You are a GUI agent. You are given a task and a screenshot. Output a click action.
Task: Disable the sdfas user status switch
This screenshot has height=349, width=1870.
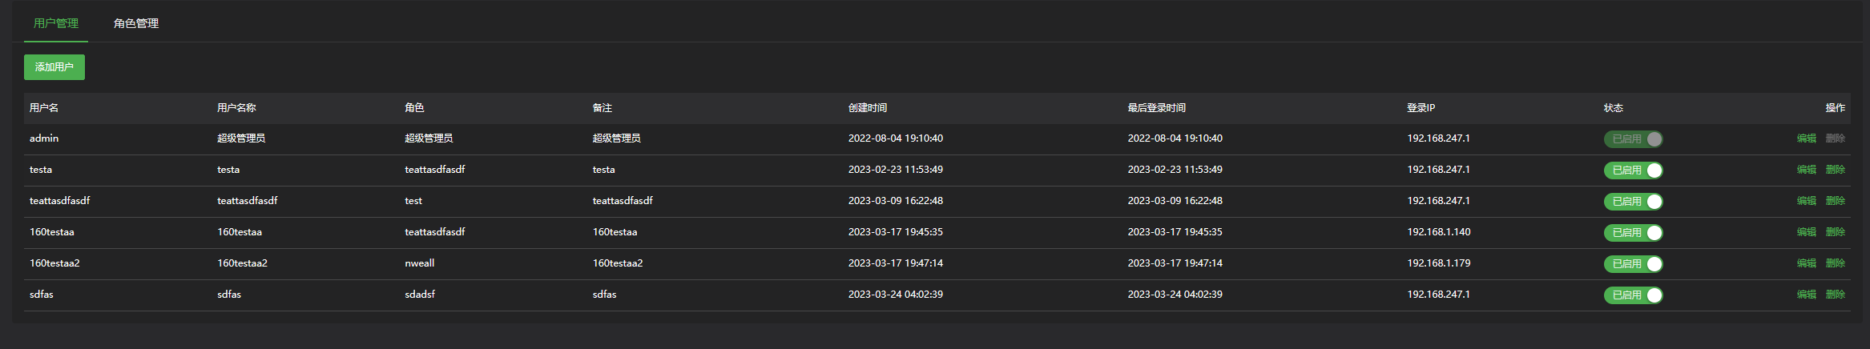click(1633, 295)
